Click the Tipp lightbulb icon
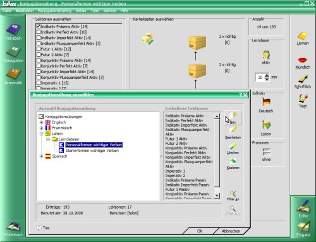The width and height of the screenshot is (316, 242). point(39,228)
